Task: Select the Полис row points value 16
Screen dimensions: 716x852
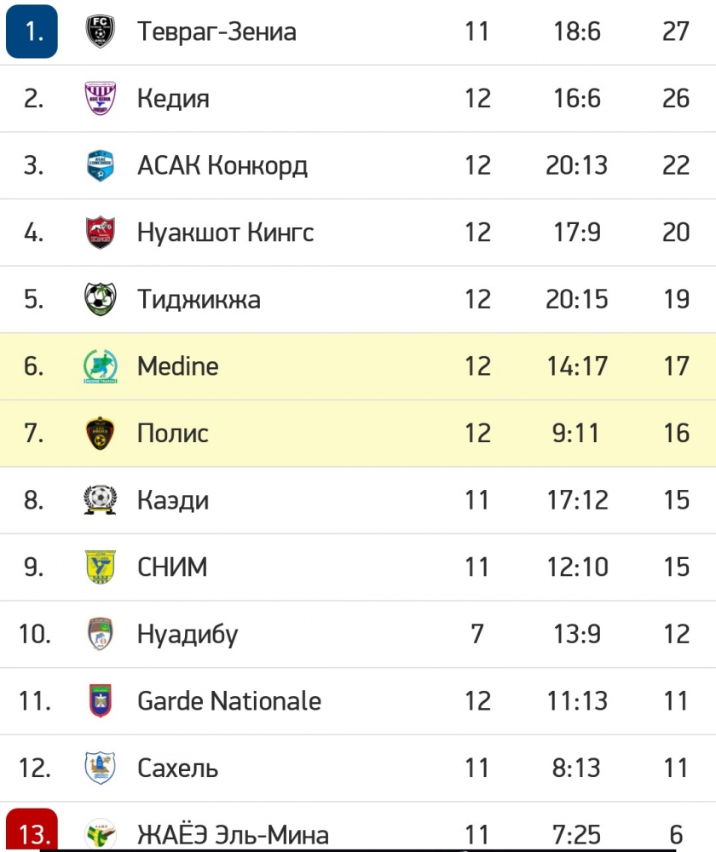Action: click(676, 433)
